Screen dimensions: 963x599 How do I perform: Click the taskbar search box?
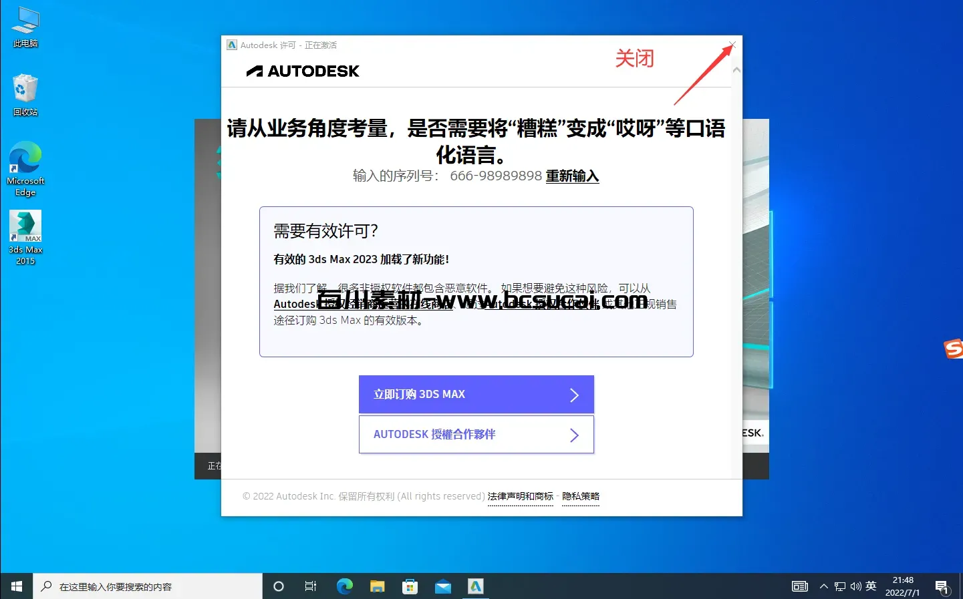pos(148,586)
